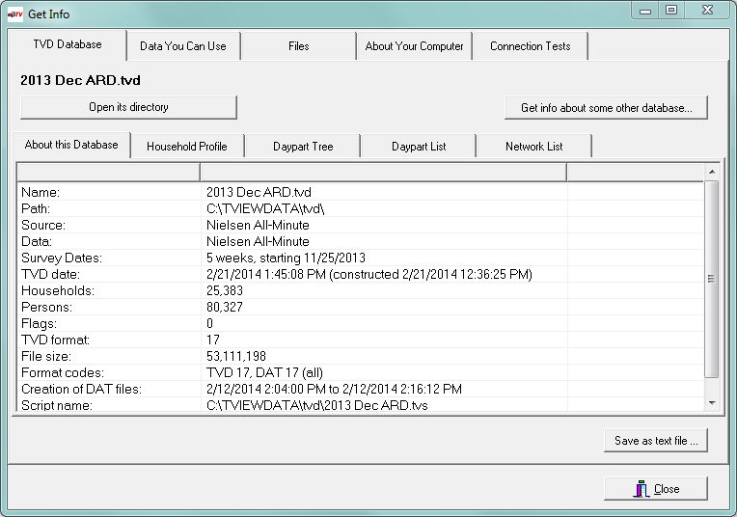
Task: Click the wide middle column header of the grid
Action: point(384,172)
